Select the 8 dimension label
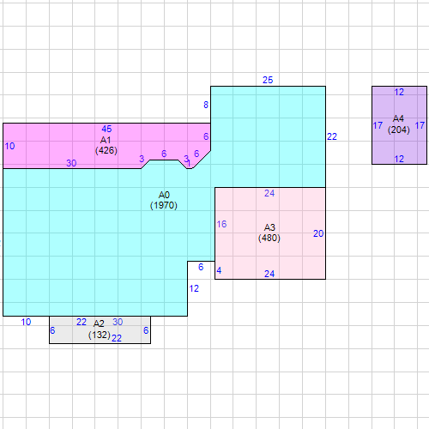Screen dimensions: 429x429 [x=206, y=105]
